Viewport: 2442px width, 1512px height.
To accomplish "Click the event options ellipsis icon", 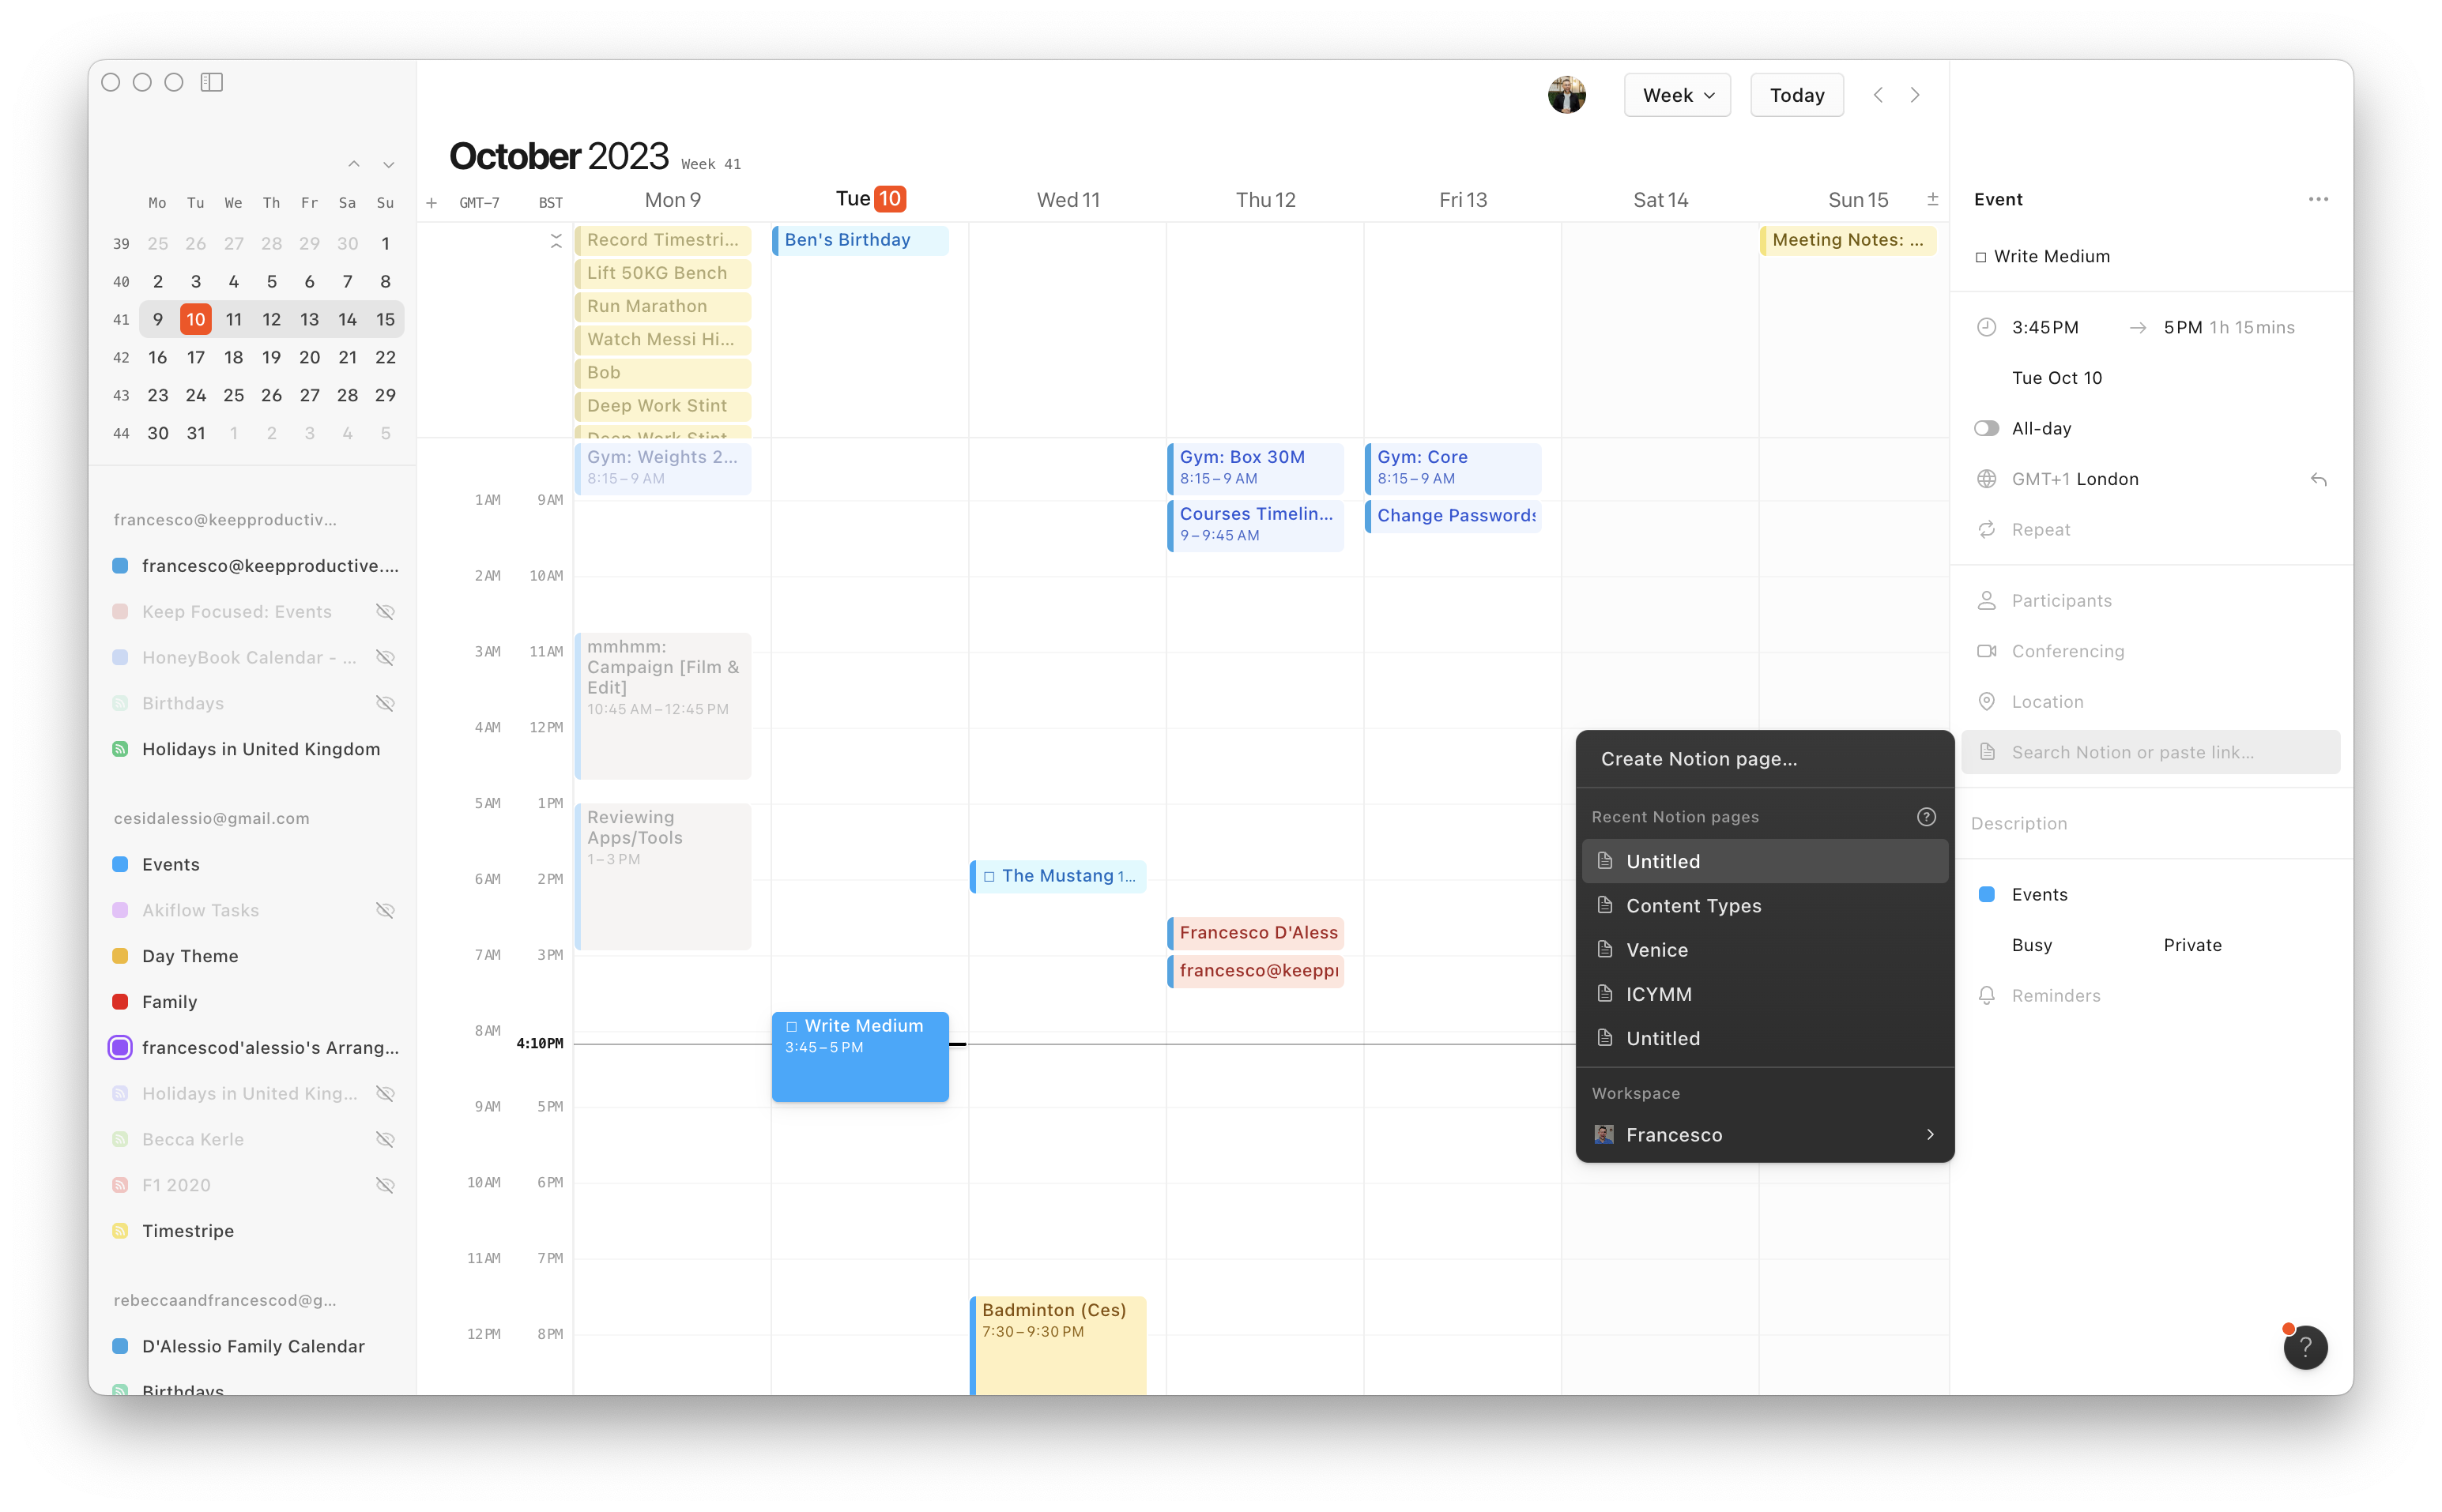I will (2318, 197).
